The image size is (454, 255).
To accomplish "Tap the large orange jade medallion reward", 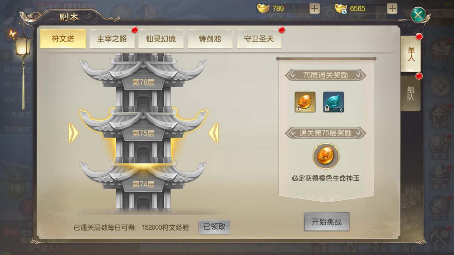I will click(x=326, y=156).
